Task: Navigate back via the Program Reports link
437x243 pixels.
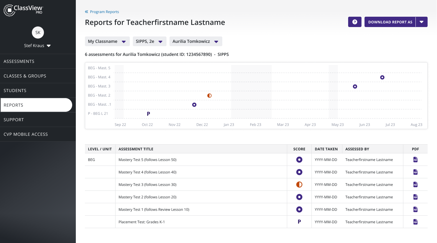Action: click(x=104, y=12)
